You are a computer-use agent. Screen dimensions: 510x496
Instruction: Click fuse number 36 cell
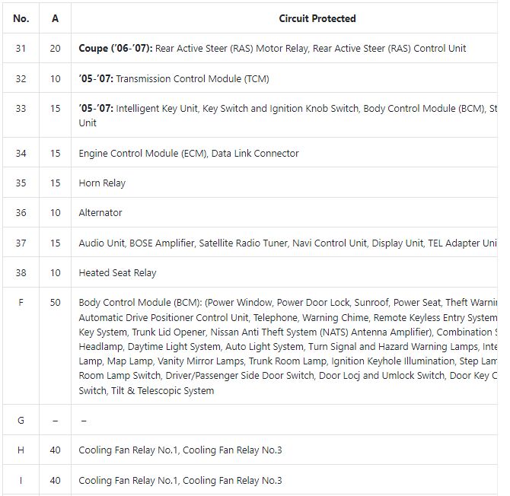[21, 212]
